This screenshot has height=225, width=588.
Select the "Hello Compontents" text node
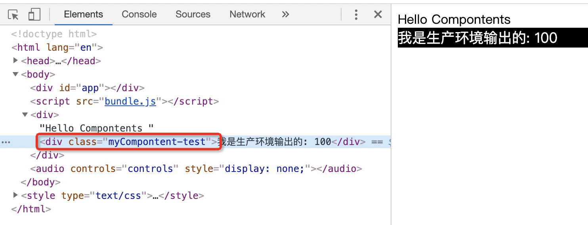point(97,128)
